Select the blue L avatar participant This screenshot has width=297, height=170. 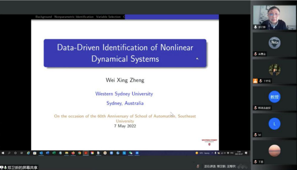[274, 124]
